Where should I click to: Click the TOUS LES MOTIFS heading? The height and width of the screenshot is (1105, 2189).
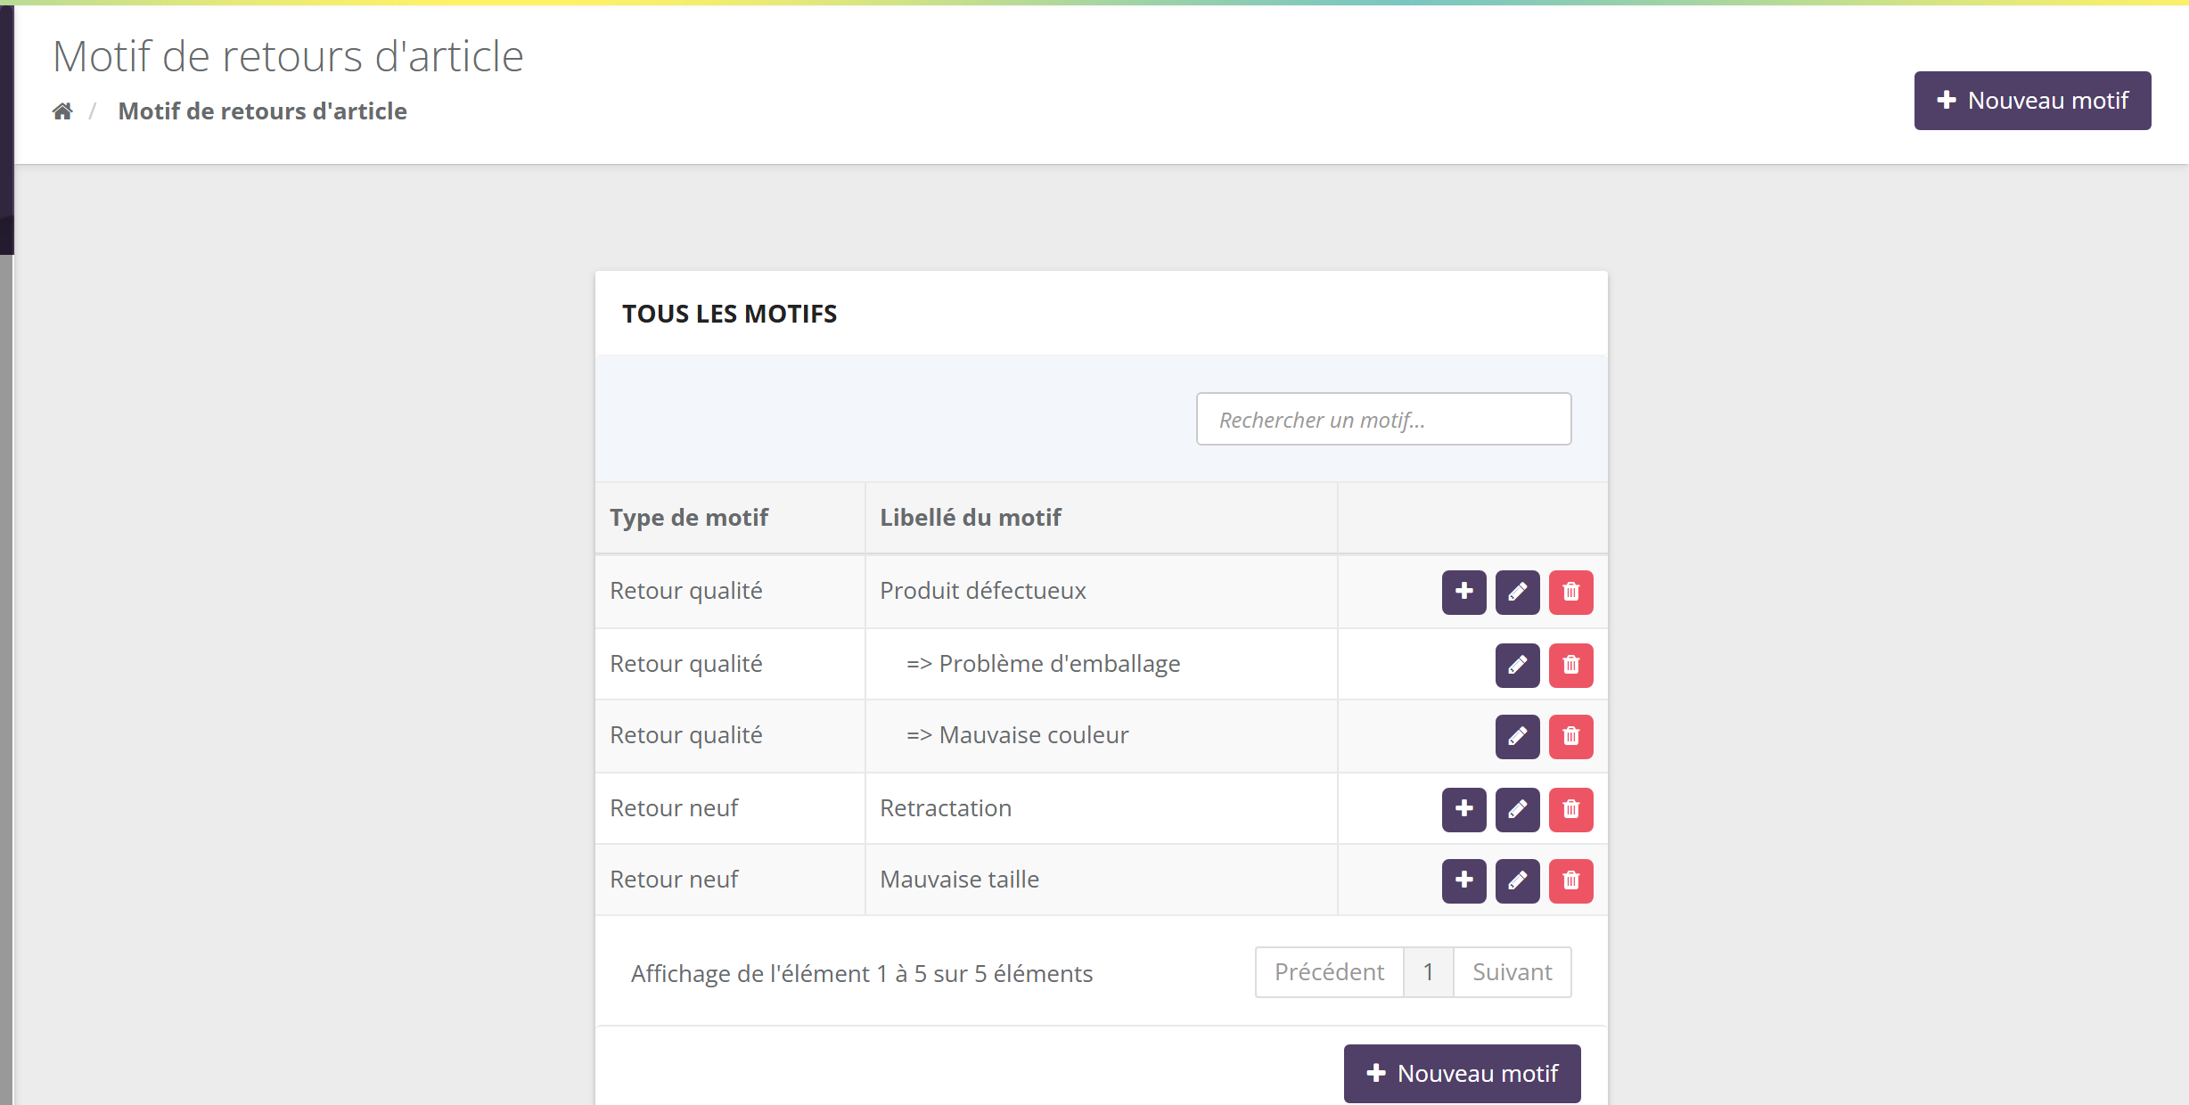(x=729, y=314)
